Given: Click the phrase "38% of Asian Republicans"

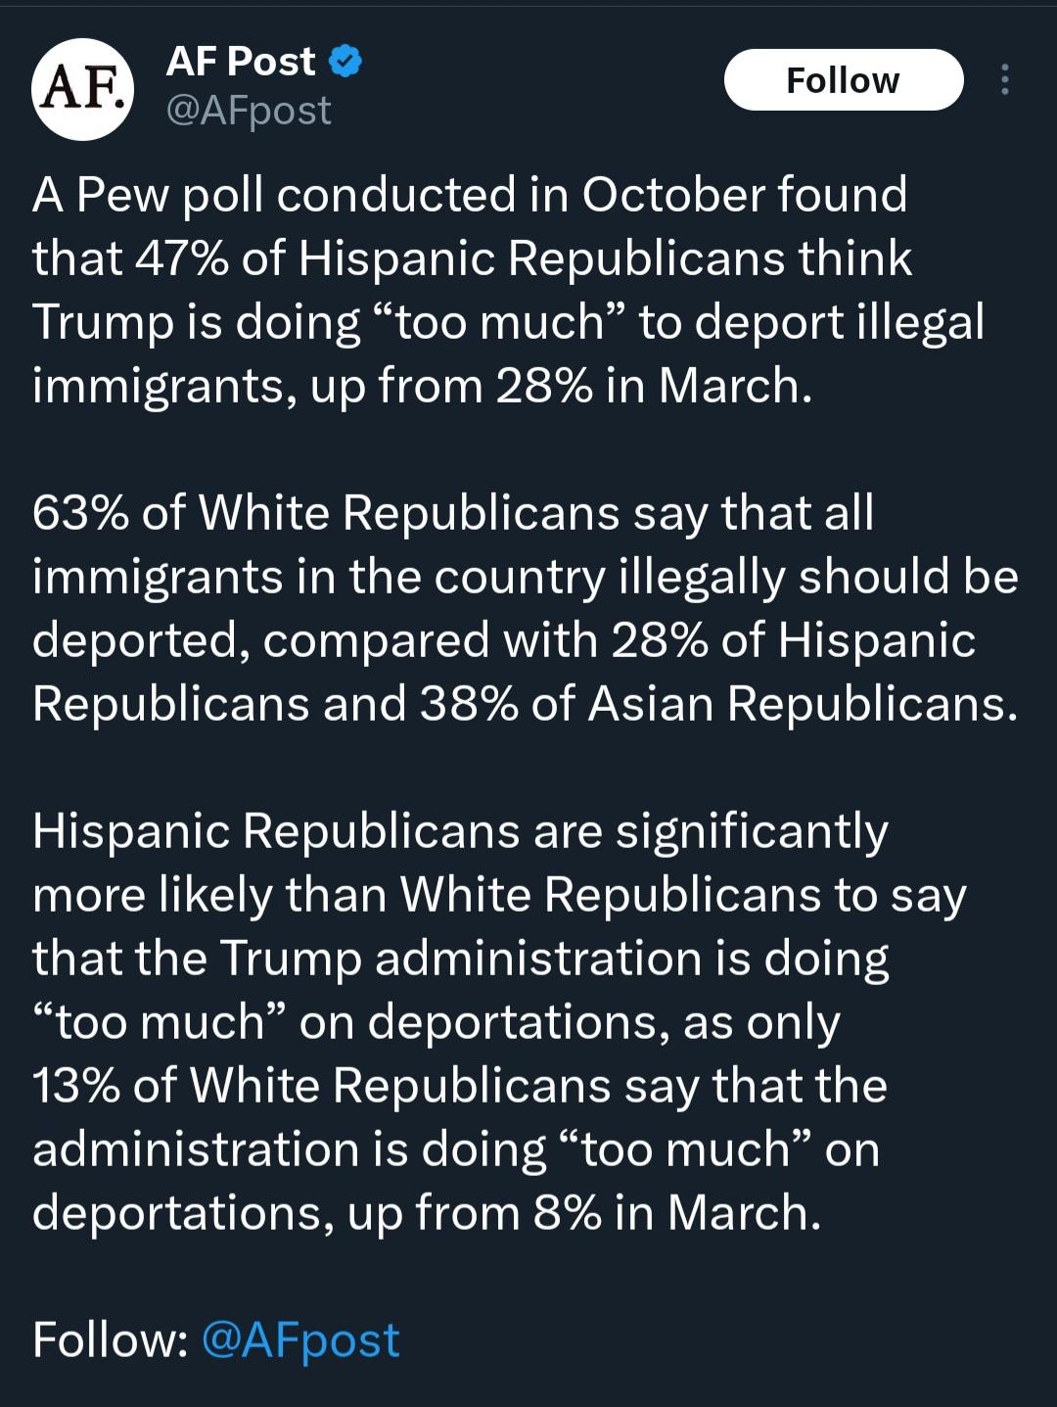Looking at the screenshot, I should pyautogui.click(x=718, y=704).
